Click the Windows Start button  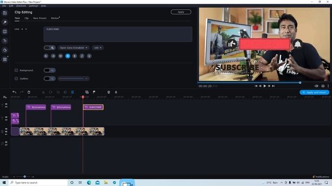click(x=4, y=182)
